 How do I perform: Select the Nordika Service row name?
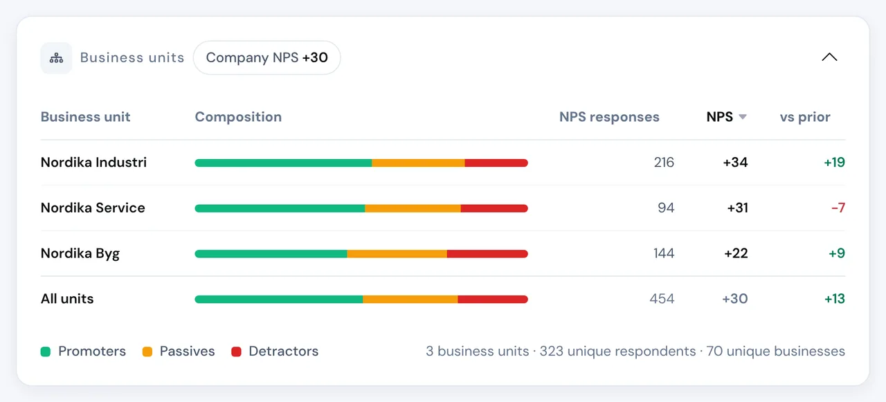93,208
